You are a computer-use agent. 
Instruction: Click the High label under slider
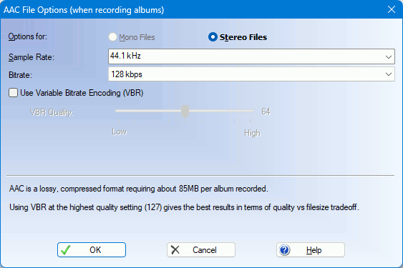[x=253, y=133]
